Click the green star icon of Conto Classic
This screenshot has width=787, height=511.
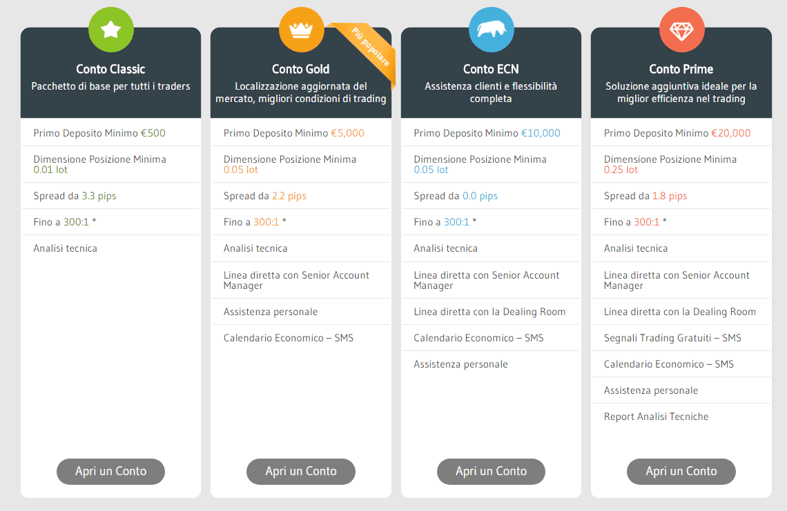click(x=111, y=30)
